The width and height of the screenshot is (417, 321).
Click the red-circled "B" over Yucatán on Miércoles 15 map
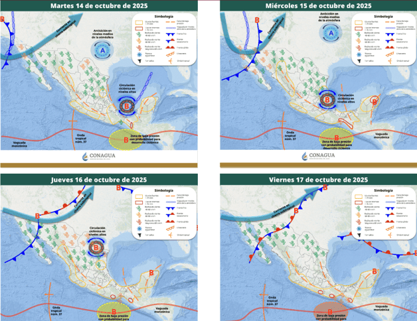pyautogui.click(x=376, y=101)
